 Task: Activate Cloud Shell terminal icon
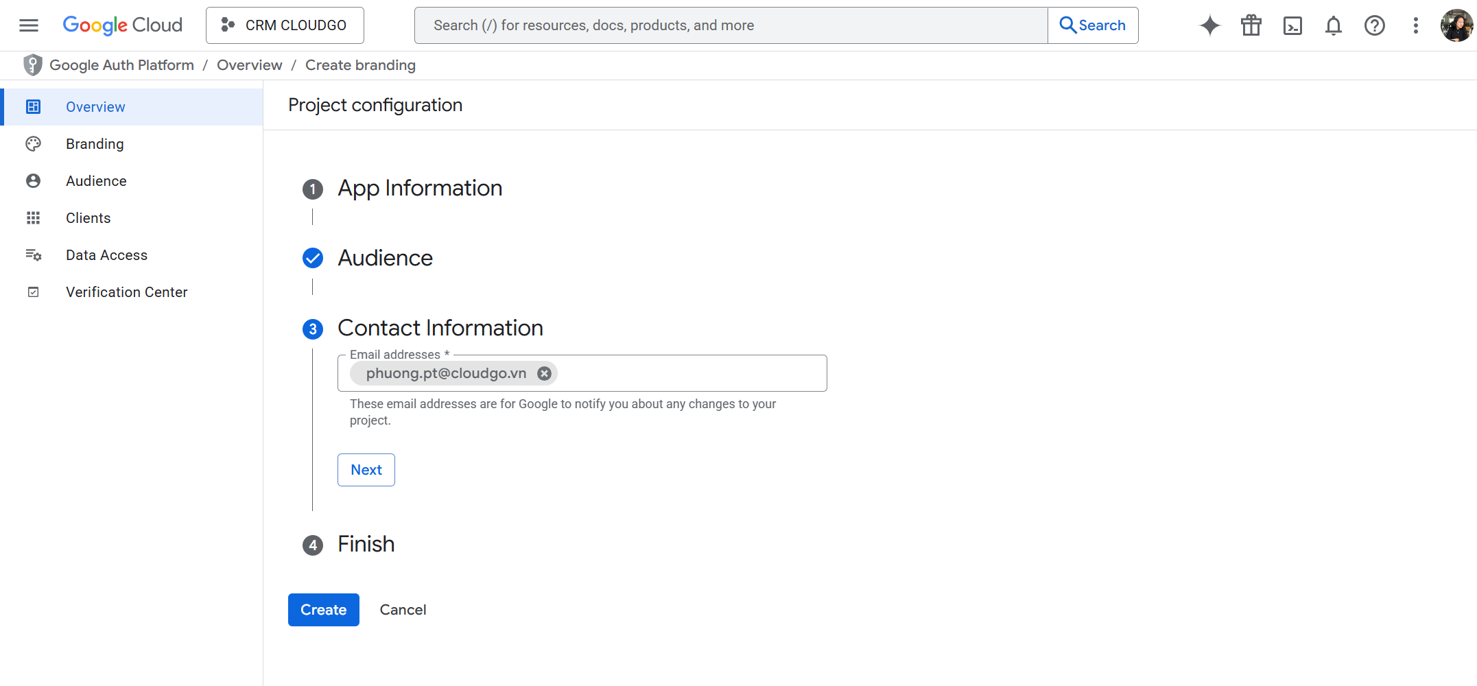click(1292, 25)
